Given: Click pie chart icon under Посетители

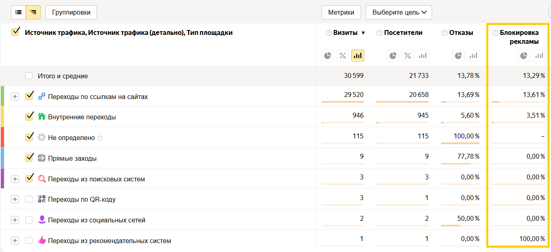Looking at the screenshot, I should click(x=393, y=56).
